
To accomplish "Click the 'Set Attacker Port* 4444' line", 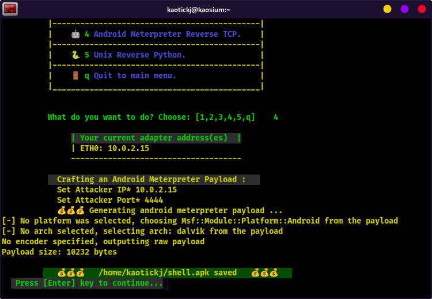I will (110, 200).
